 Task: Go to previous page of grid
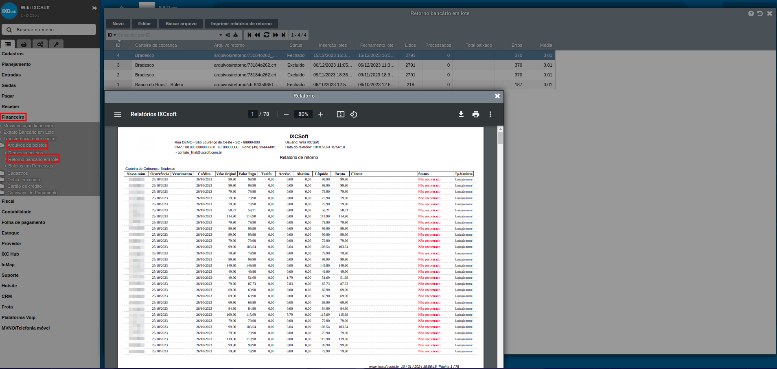tap(257, 35)
